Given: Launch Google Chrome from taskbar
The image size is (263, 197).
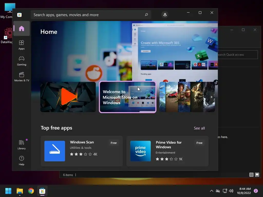Looking at the screenshot, I should tap(31, 191).
